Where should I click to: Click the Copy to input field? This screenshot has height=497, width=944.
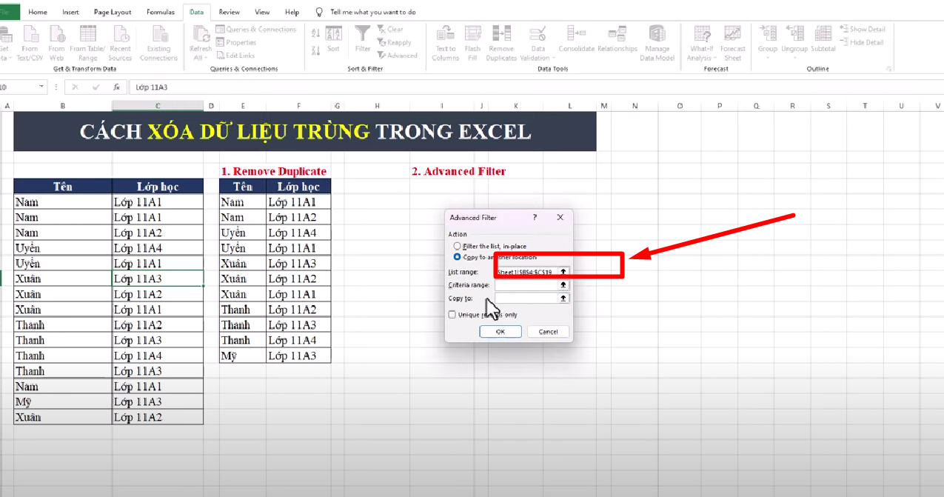[x=526, y=298]
